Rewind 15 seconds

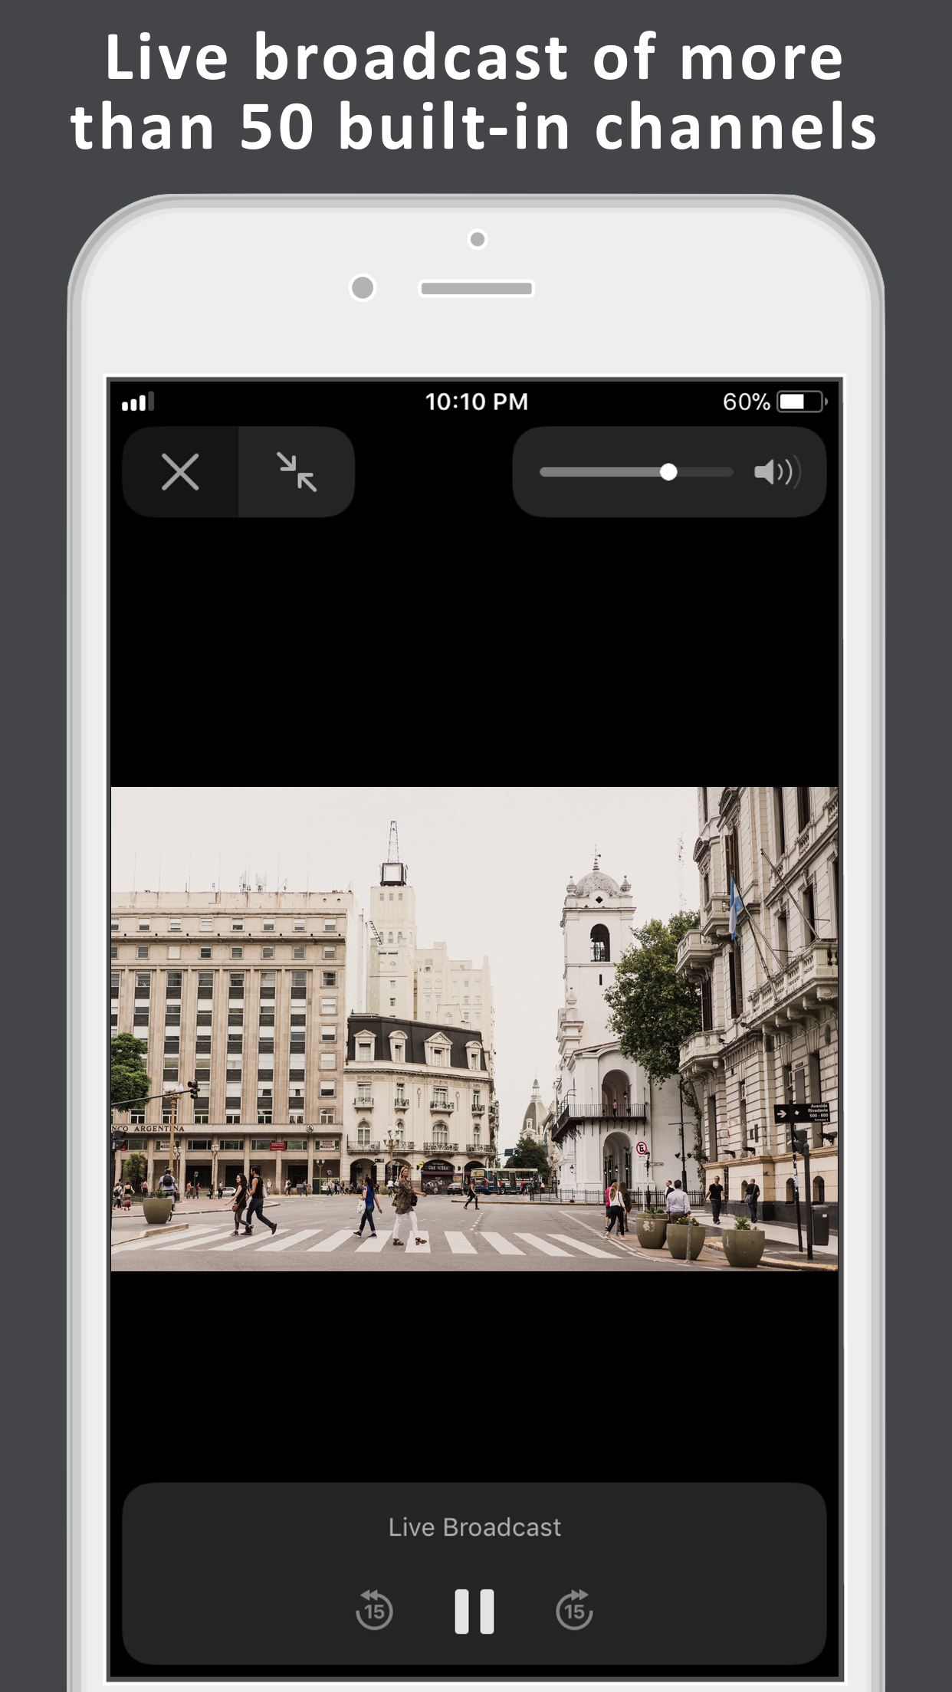coord(374,1609)
